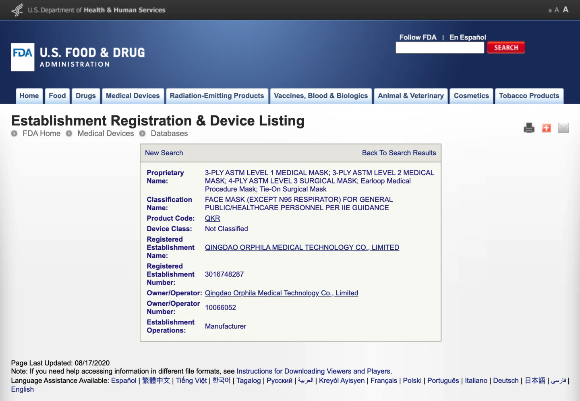Open QINGDAO ORPHILA registered establishment link
This screenshot has height=401, width=580.
(302, 247)
